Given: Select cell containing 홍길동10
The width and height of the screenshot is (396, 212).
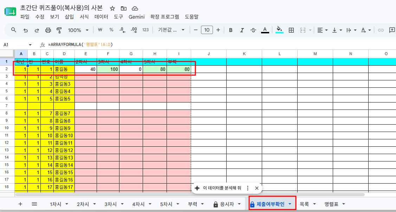Looking at the screenshot, I should (64, 135).
